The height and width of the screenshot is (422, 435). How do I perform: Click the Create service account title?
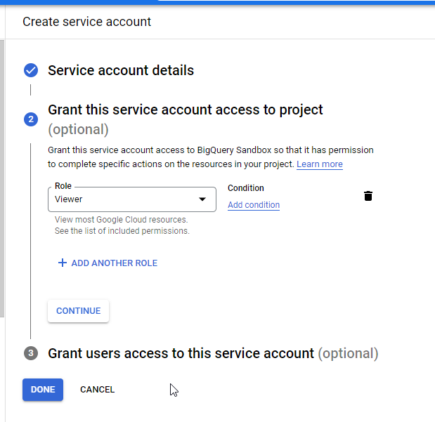[x=86, y=22]
